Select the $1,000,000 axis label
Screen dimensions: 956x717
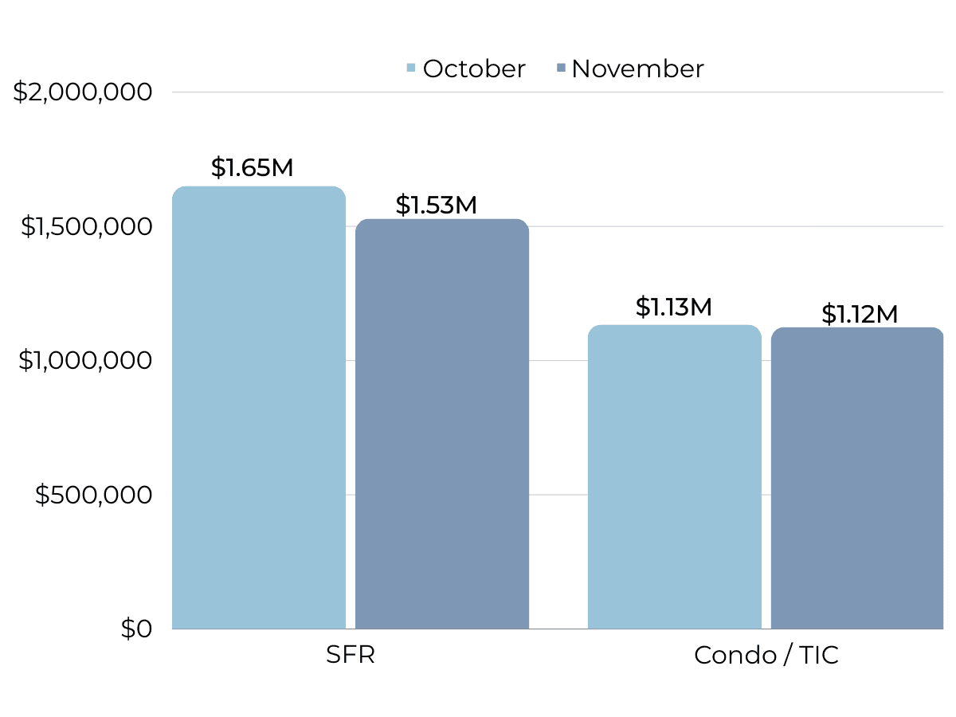click(86, 361)
